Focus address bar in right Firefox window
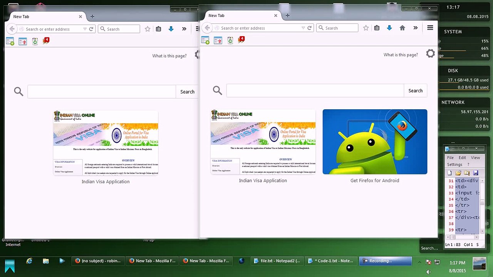Image resolution: width=493 pixels, height=277 pixels. (258, 28)
